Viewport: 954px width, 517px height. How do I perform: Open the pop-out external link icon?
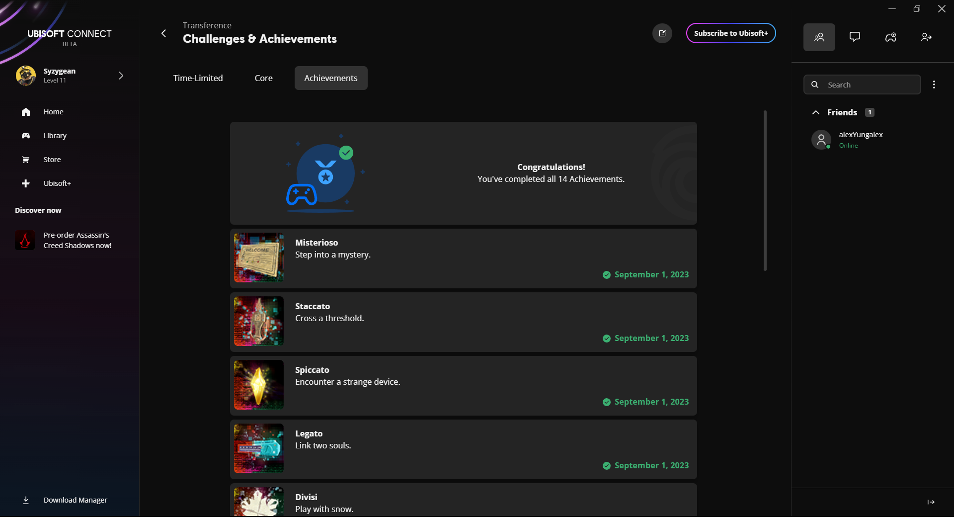pos(662,33)
